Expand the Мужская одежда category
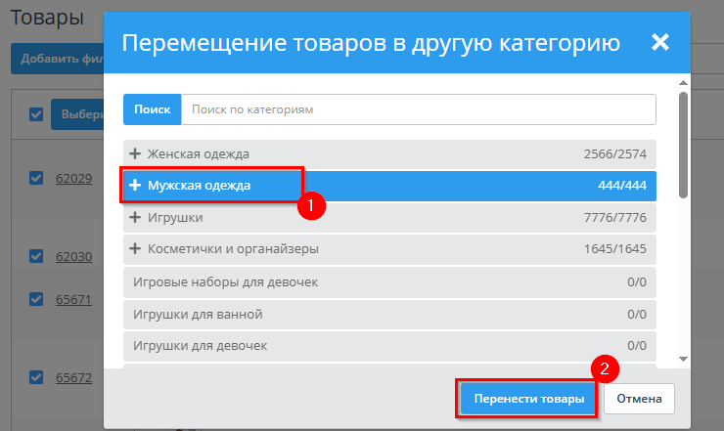The height and width of the screenshot is (431, 724). pyautogui.click(x=135, y=186)
